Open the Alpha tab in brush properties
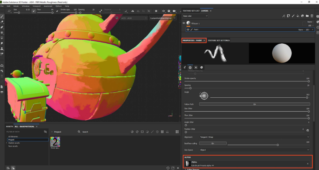Viewport: 319px width, 170px height. pyautogui.click(x=191, y=67)
